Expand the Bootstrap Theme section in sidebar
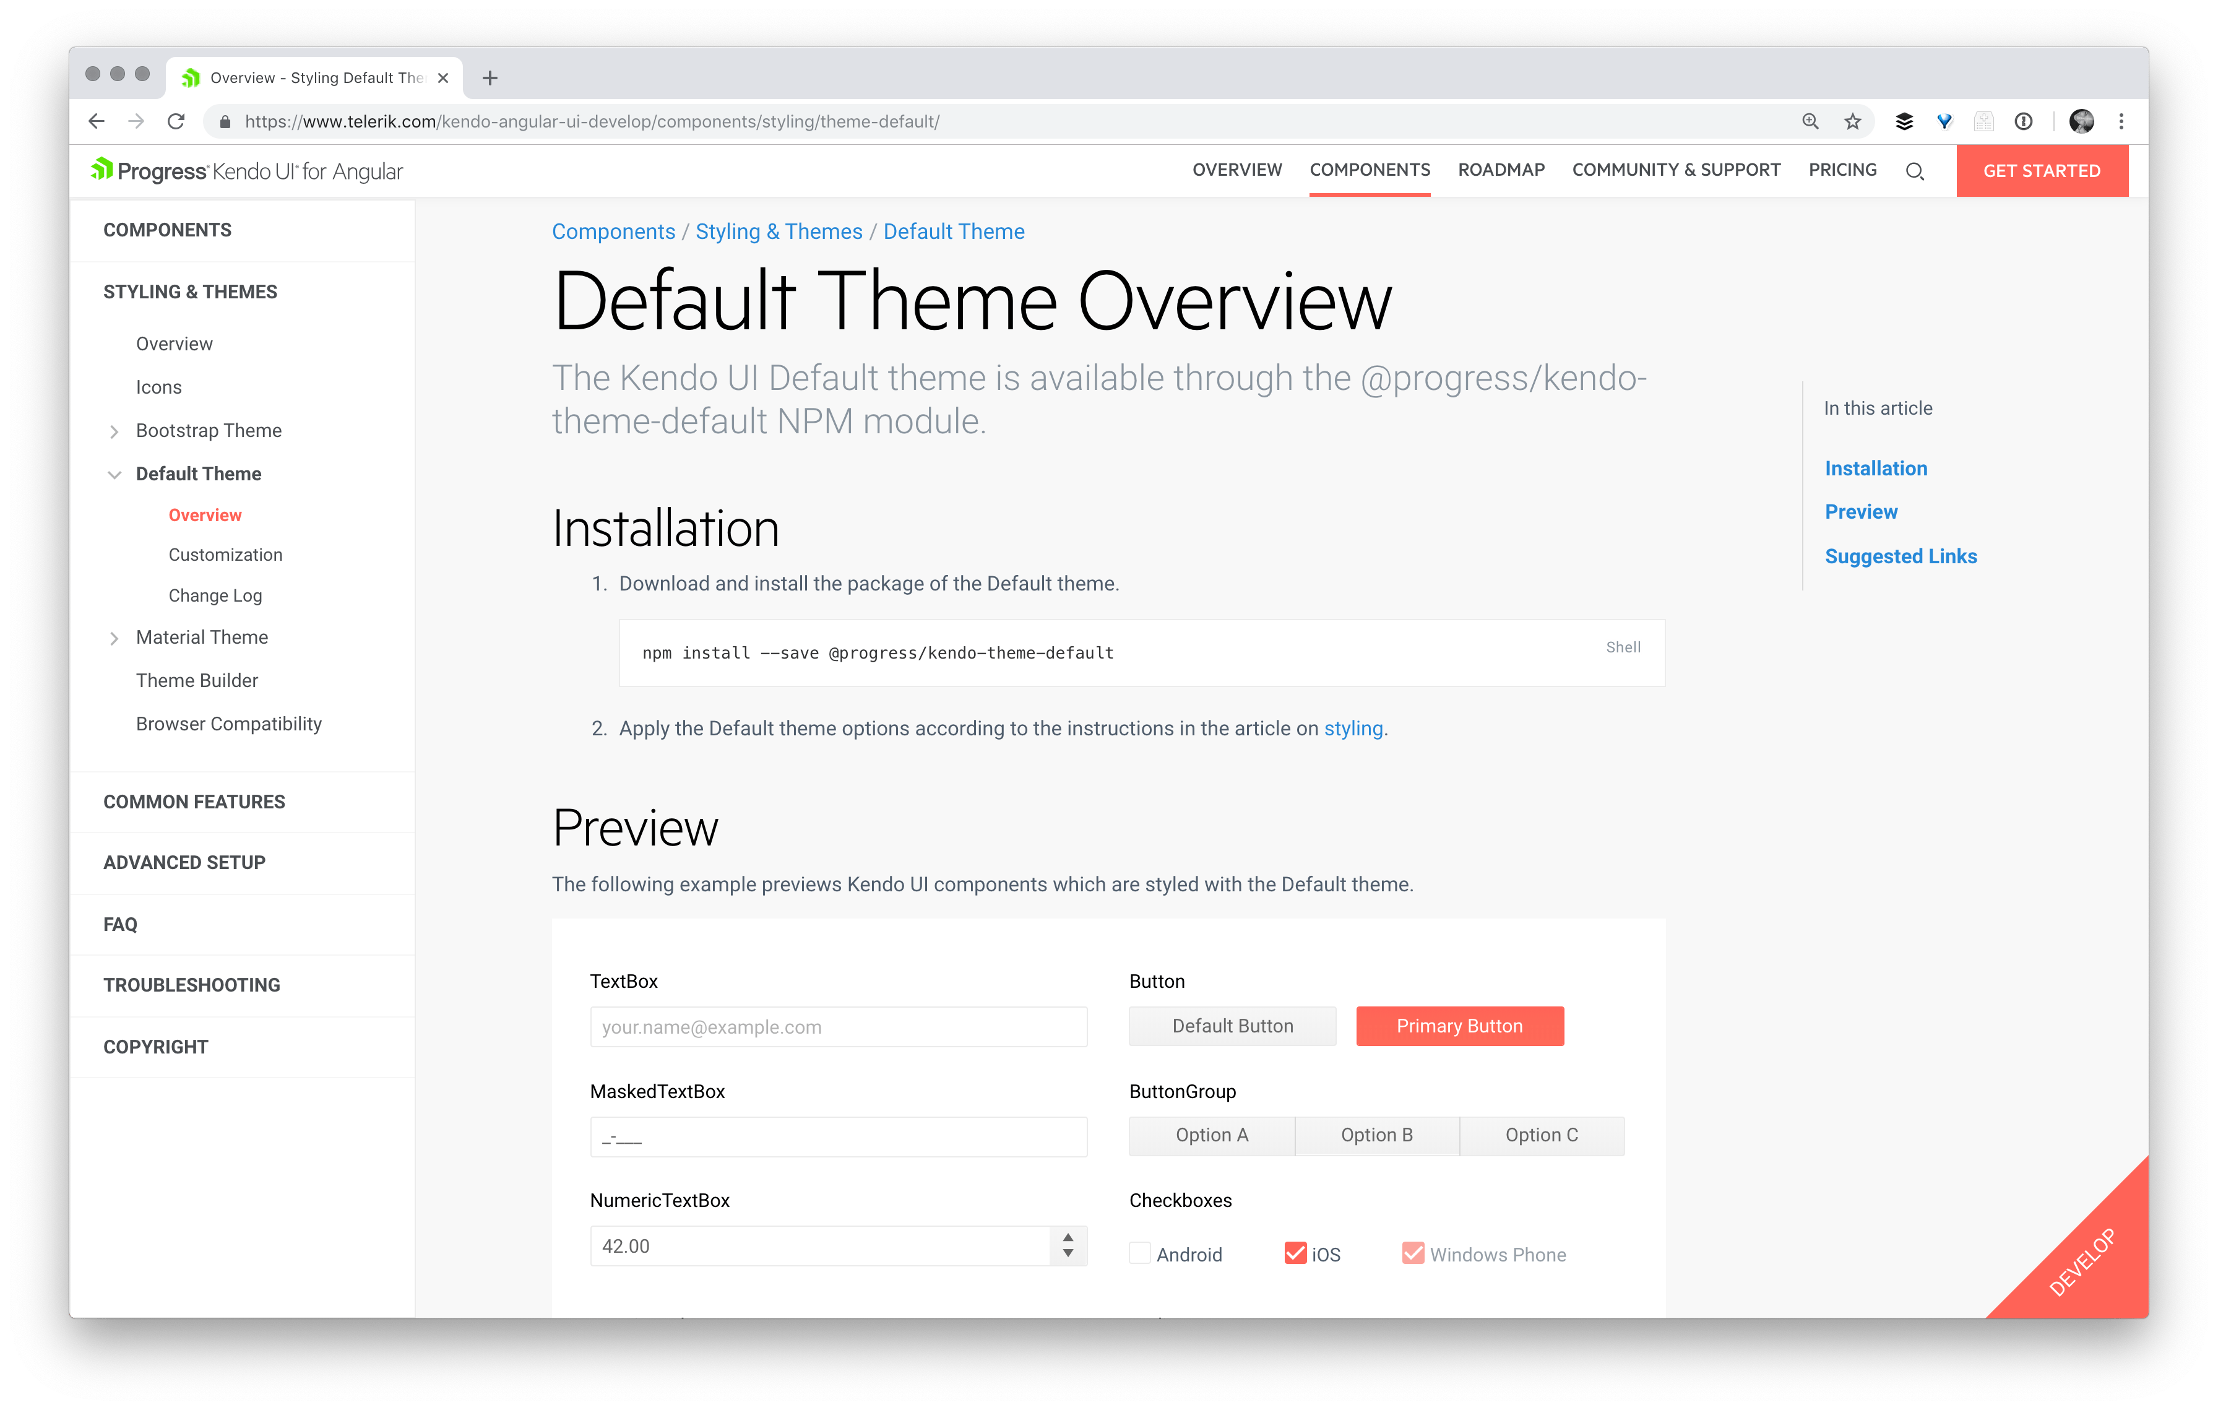This screenshot has height=1410, width=2218. coord(114,428)
